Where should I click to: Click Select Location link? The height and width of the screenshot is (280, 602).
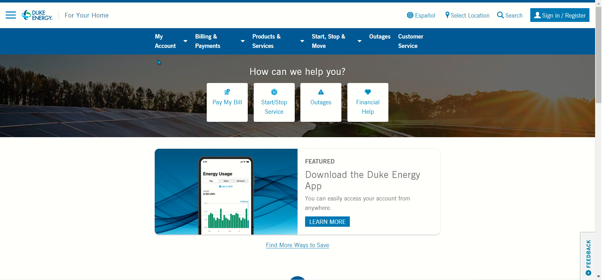[470, 15]
